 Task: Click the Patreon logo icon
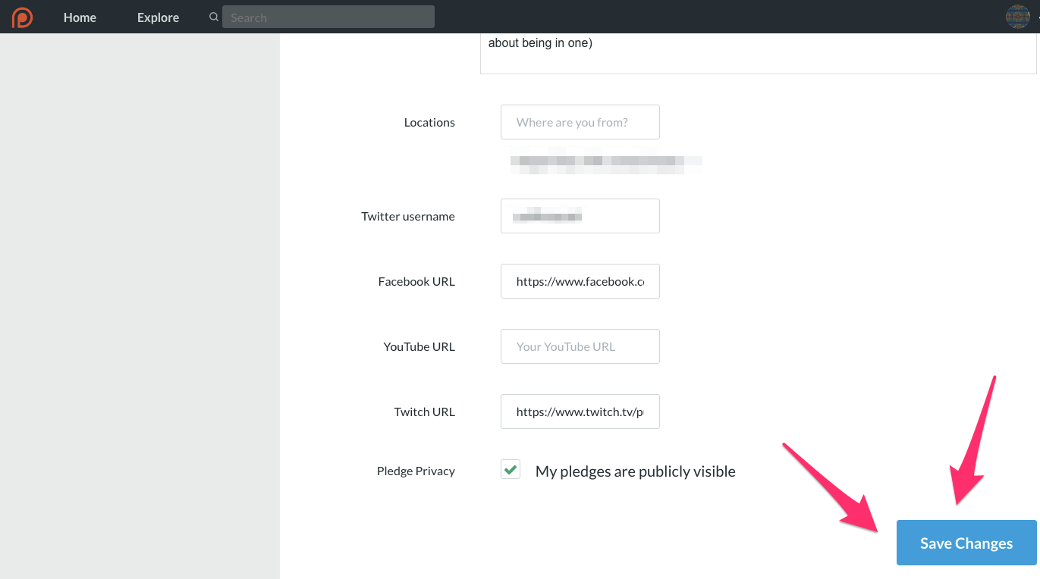22,17
